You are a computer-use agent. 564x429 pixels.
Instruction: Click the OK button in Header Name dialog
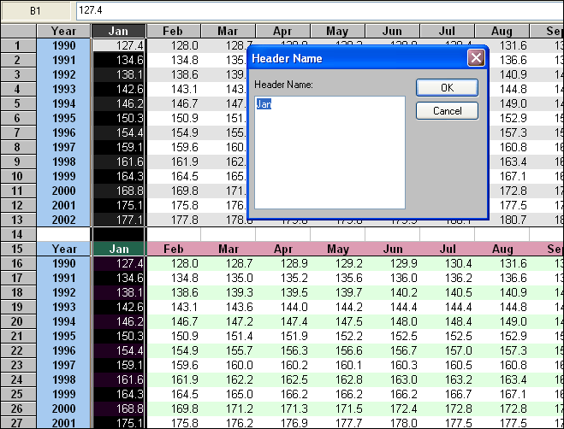[x=447, y=88]
